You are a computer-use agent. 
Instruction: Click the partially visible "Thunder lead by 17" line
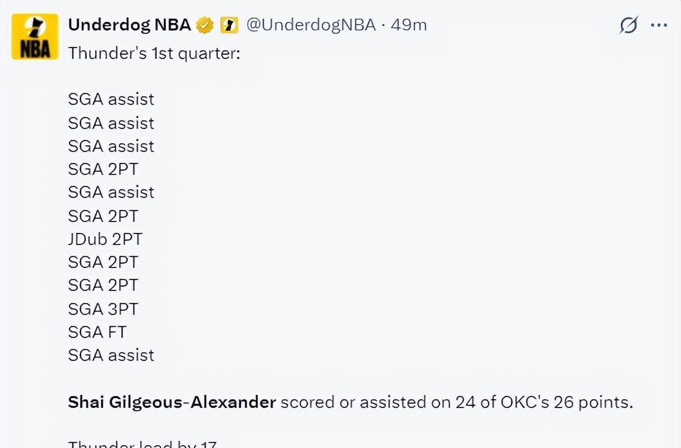pyautogui.click(x=142, y=444)
